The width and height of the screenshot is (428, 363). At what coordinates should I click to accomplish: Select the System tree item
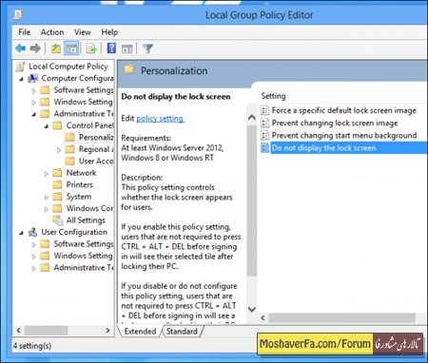coord(79,197)
